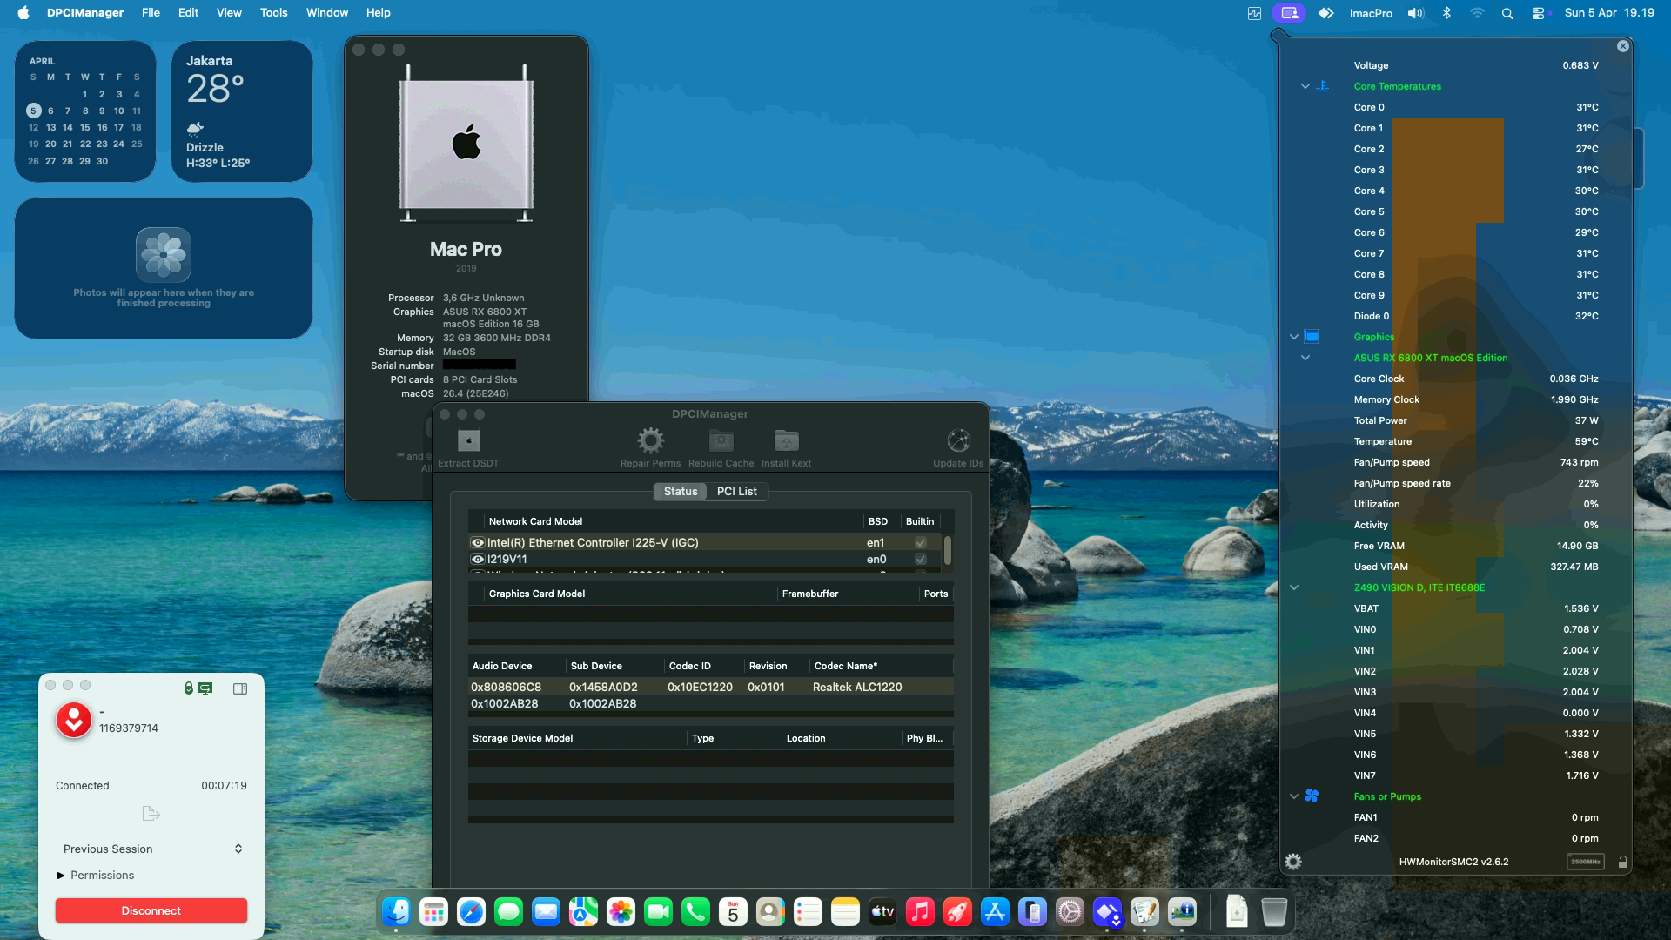The image size is (1671, 940).
Task: Click the AnyDesk secure lock icon
Action: tap(189, 688)
